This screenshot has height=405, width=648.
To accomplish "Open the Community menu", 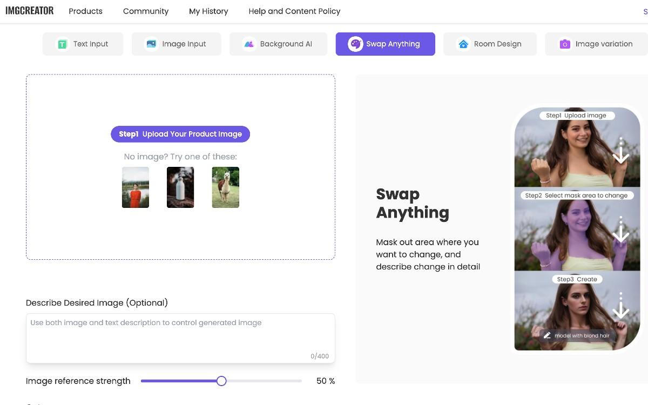I will [x=146, y=11].
